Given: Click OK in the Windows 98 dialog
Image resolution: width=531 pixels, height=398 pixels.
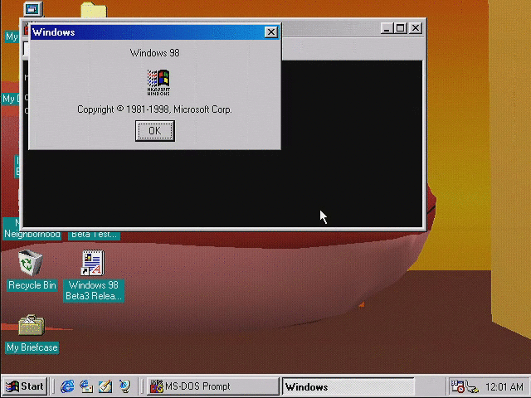Looking at the screenshot, I should coord(155,131).
